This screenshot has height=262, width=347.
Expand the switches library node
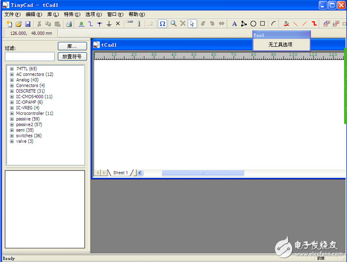click(x=12, y=136)
